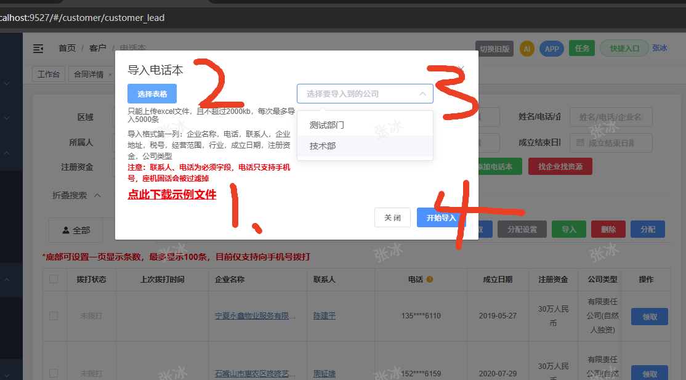Viewport: 686px width, 380px height.
Task: Click 领取 for the 周钲雄 row
Action: (650, 373)
